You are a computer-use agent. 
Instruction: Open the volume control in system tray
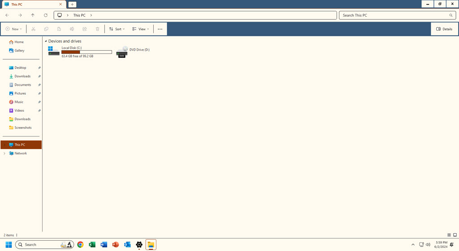[428, 245]
